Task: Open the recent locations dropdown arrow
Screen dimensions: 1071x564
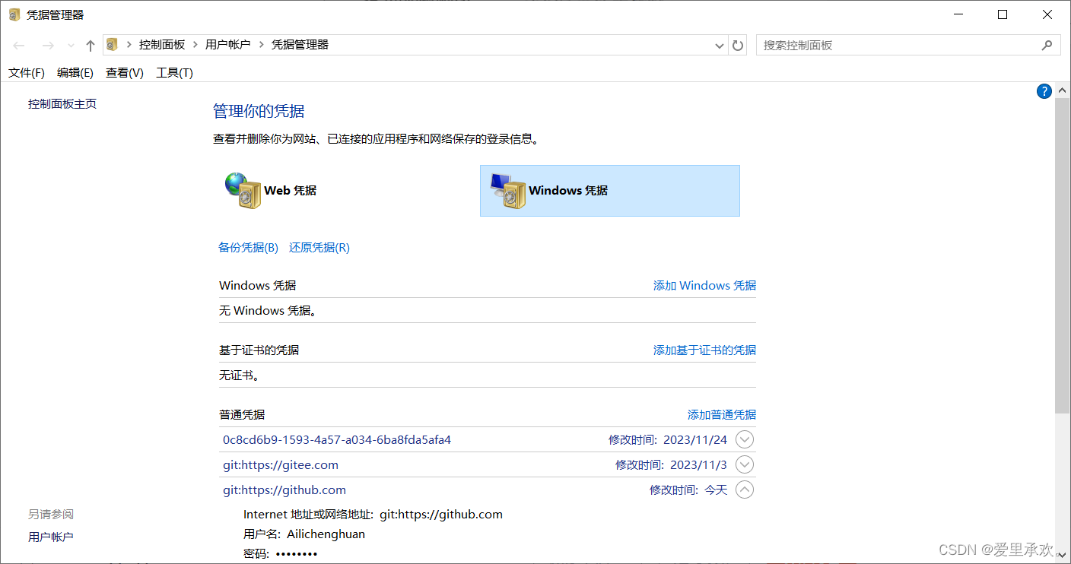Action: coord(71,46)
